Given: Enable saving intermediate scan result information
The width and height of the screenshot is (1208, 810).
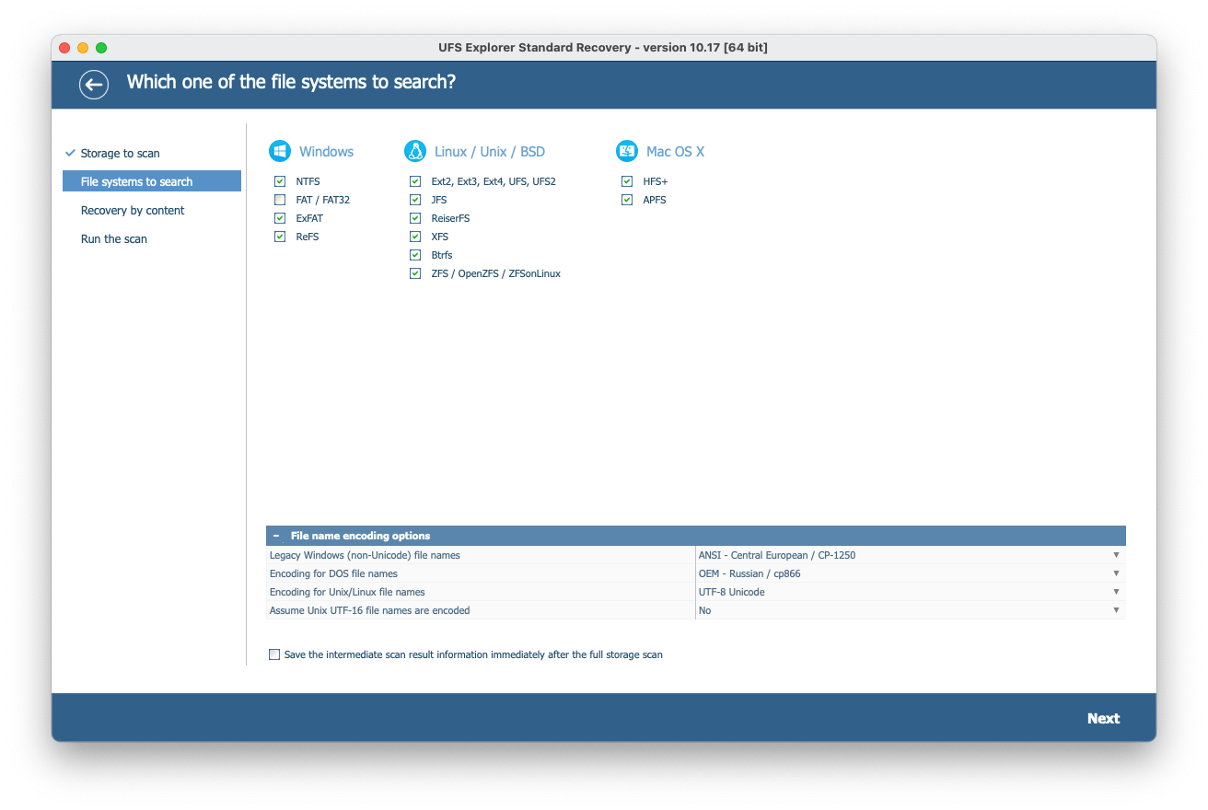Looking at the screenshot, I should click(x=274, y=654).
